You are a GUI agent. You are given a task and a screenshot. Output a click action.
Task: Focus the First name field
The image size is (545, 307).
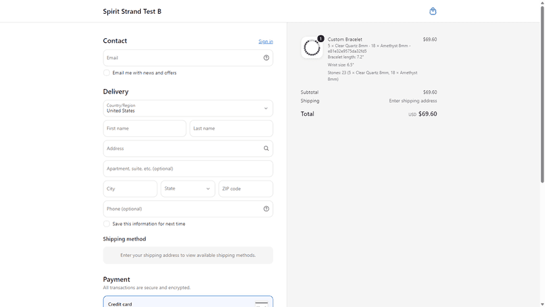(x=145, y=128)
